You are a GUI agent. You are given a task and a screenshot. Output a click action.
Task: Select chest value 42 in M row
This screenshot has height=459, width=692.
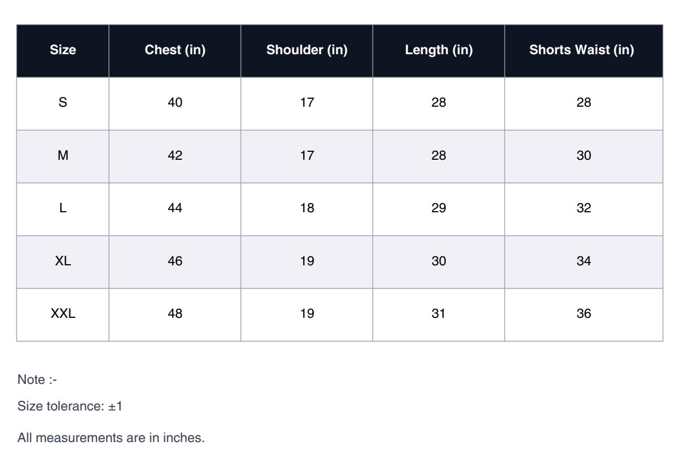[x=175, y=156]
